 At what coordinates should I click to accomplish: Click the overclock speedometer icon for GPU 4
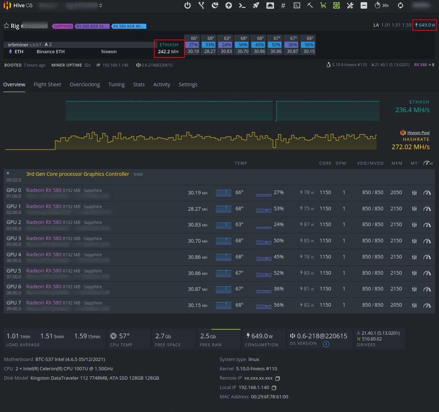pyautogui.click(x=427, y=257)
